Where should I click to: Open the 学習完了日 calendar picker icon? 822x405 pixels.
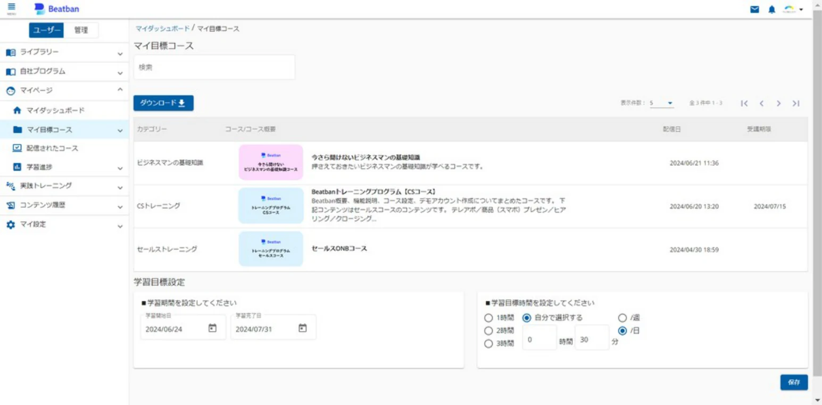(x=302, y=328)
